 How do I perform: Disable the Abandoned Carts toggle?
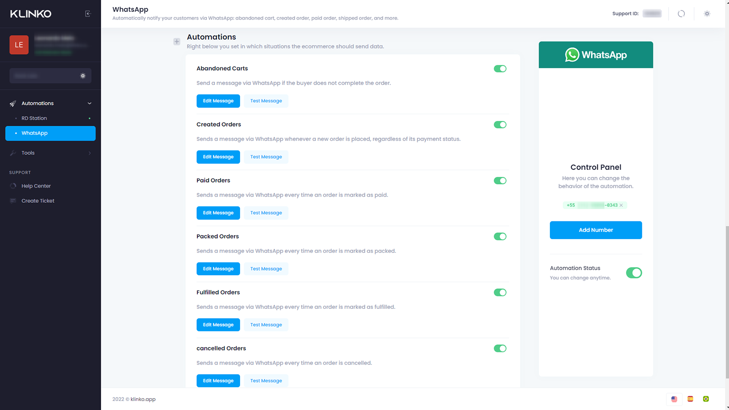(500, 69)
